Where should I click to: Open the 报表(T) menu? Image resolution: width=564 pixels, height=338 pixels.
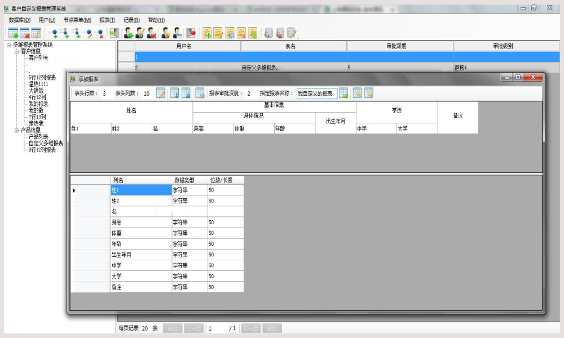107,20
